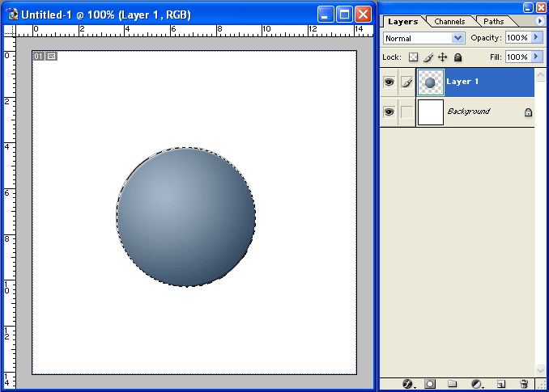Maximize the Untitled-1 document window
Image resolution: width=549 pixels, height=392 pixels.
(344, 15)
